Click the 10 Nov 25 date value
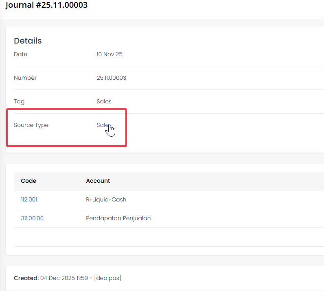324x291 pixels. [x=109, y=54]
